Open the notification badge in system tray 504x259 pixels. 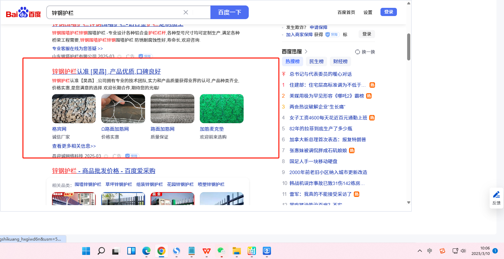point(495,251)
